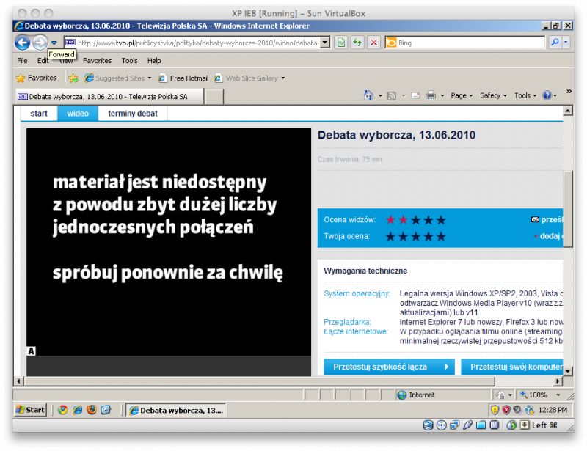Click the IE Forward arrow button
The height and width of the screenshot is (451, 587).
(x=40, y=43)
